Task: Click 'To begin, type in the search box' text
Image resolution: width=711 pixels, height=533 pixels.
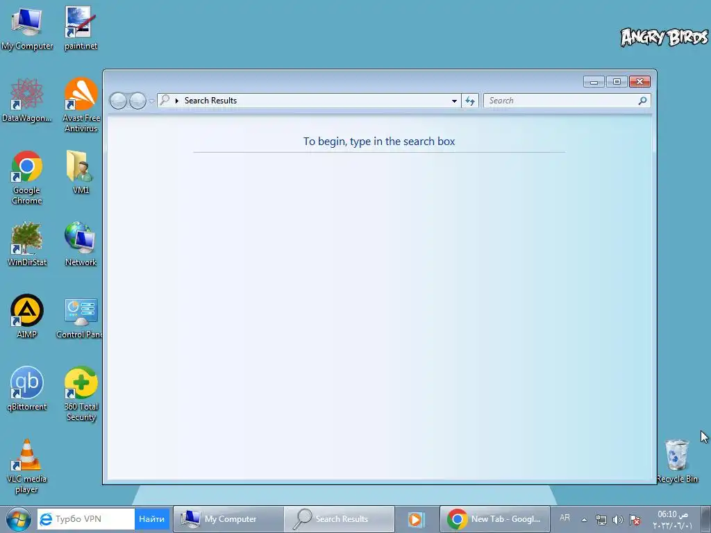Action: (379, 142)
